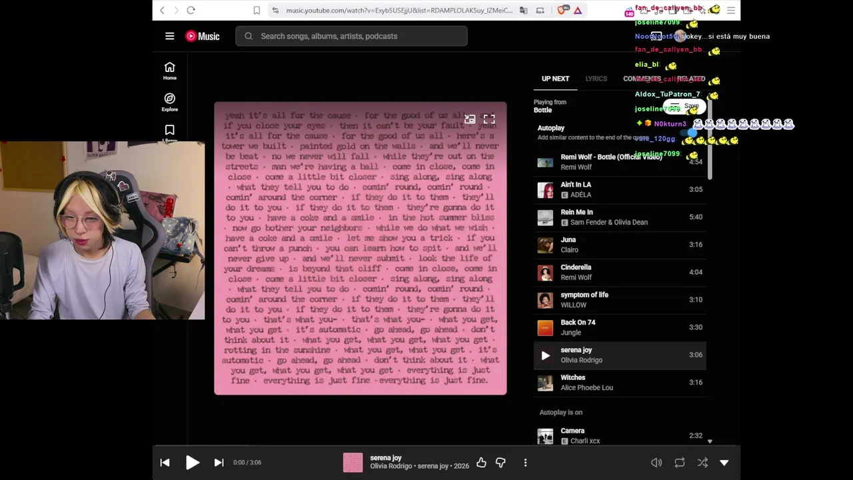The width and height of the screenshot is (853, 480).
Task: Click the queue panel scrollbar
Action: coord(710,138)
